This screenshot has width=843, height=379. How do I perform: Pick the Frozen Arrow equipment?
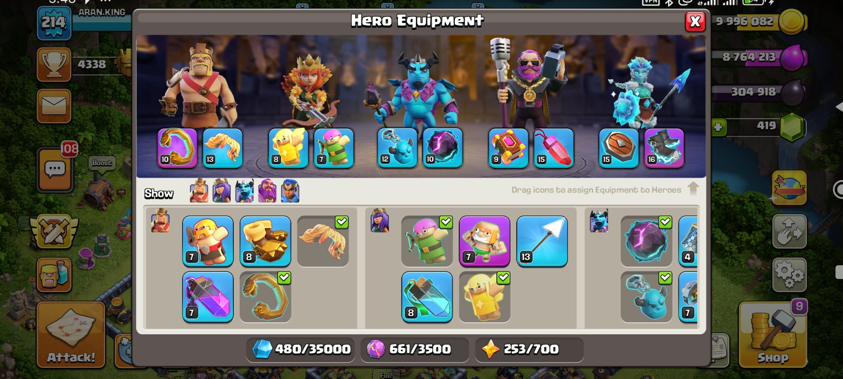[542, 241]
